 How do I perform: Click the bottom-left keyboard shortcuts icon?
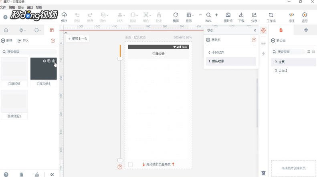pos(37,175)
